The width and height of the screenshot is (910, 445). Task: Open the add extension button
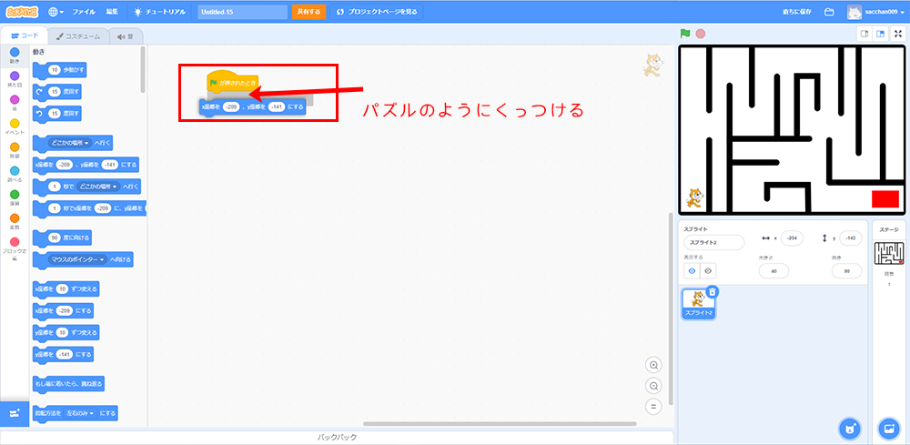(x=15, y=413)
